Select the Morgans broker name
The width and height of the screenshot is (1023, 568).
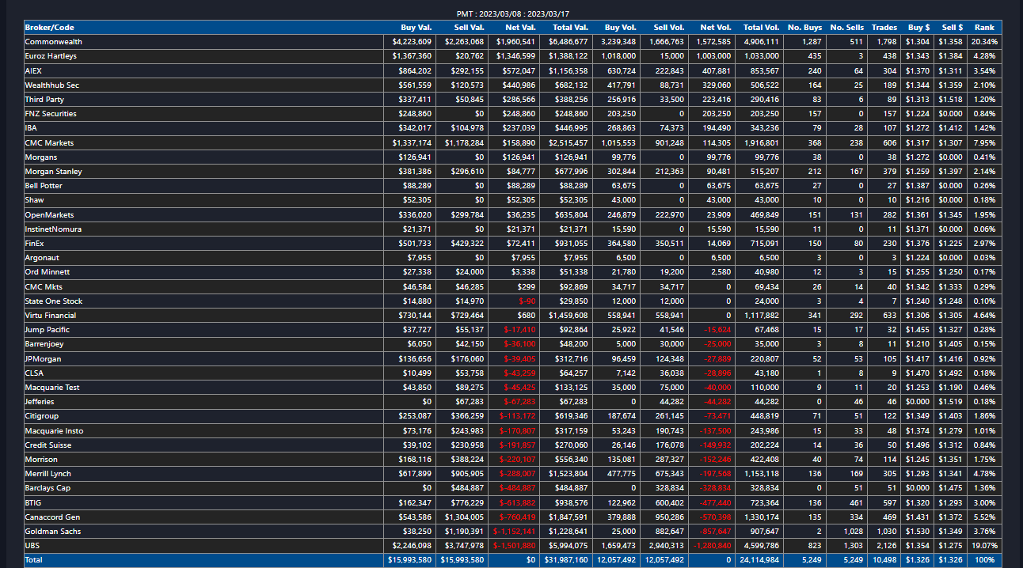40,157
